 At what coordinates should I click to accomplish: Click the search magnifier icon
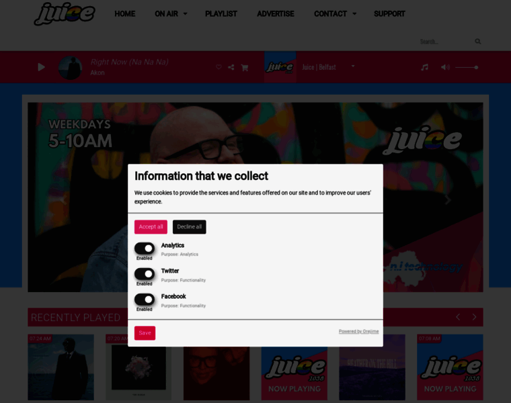click(x=478, y=42)
